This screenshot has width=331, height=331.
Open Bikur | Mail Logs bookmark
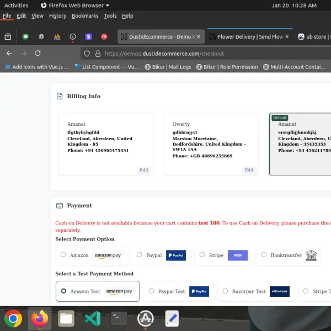(x=168, y=67)
